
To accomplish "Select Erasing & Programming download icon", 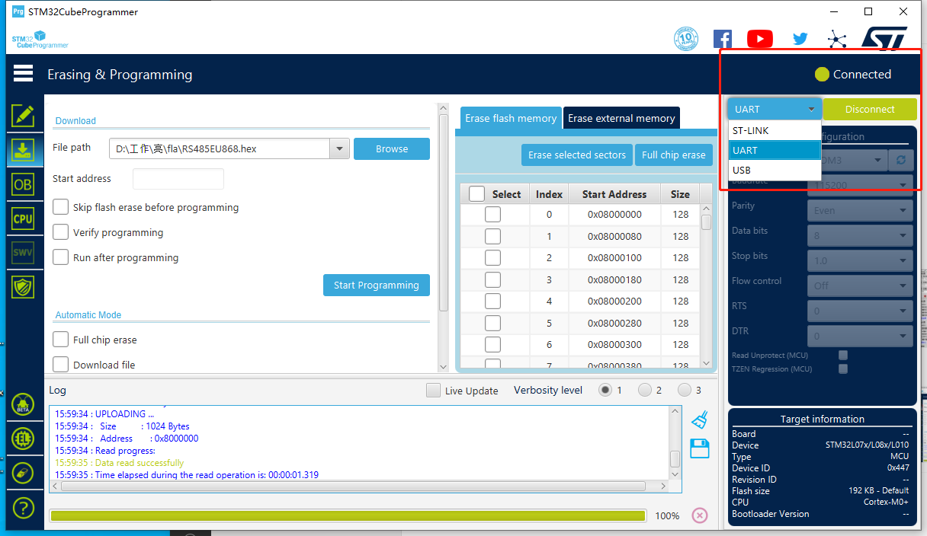I will (x=23, y=149).
